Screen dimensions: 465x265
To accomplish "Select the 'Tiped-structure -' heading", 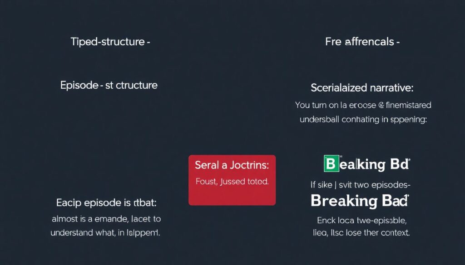I will (110, 42).
